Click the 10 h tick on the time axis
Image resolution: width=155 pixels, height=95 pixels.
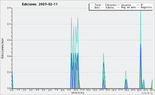click(x=76, y=90)
